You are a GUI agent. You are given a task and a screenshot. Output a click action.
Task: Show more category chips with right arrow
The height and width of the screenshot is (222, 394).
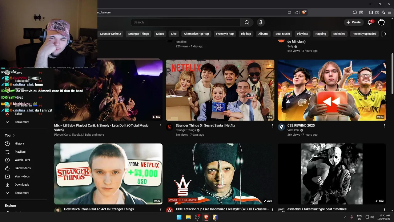point(385,34)
